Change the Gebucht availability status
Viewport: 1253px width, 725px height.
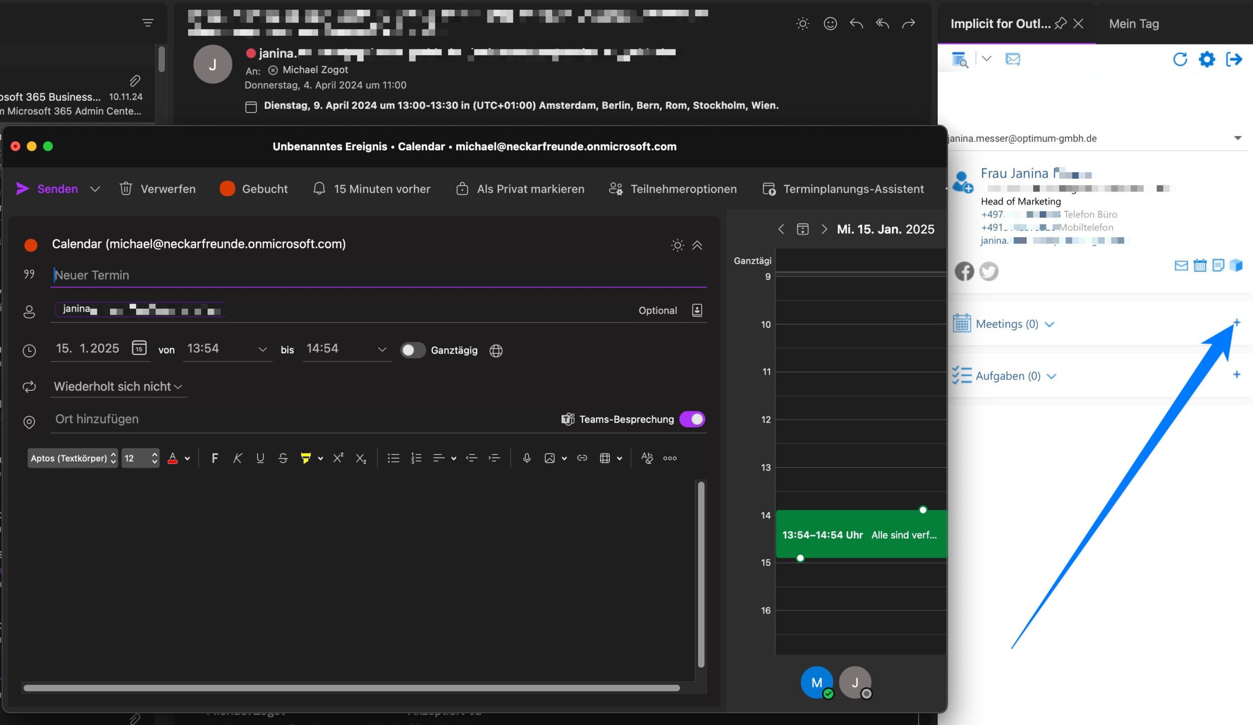click(254, 189)
